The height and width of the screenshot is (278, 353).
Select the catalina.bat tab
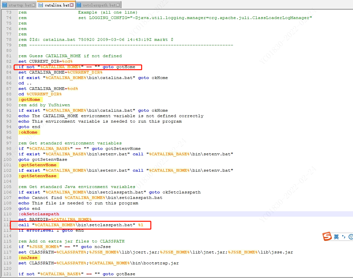57,5
